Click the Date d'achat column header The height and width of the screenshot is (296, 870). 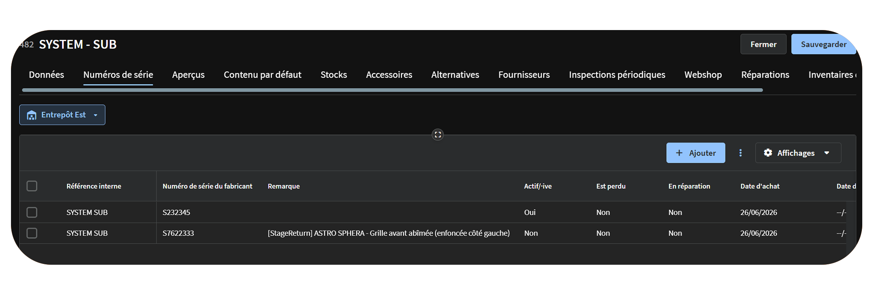click(x=760, y=186)
